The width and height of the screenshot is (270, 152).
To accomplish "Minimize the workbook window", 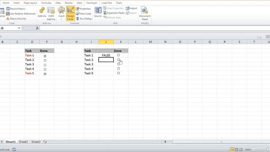I will click(x=259, y=37).
